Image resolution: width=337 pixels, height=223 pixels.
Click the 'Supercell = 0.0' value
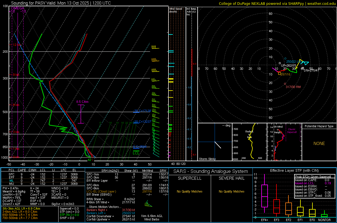tap(69, 208)
